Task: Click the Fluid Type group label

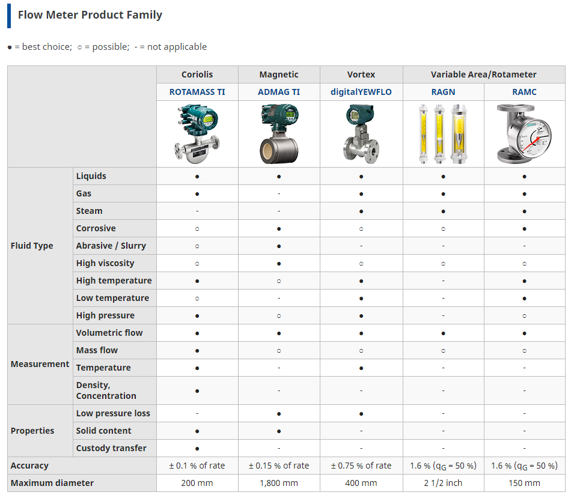Action: pos(32,246)
